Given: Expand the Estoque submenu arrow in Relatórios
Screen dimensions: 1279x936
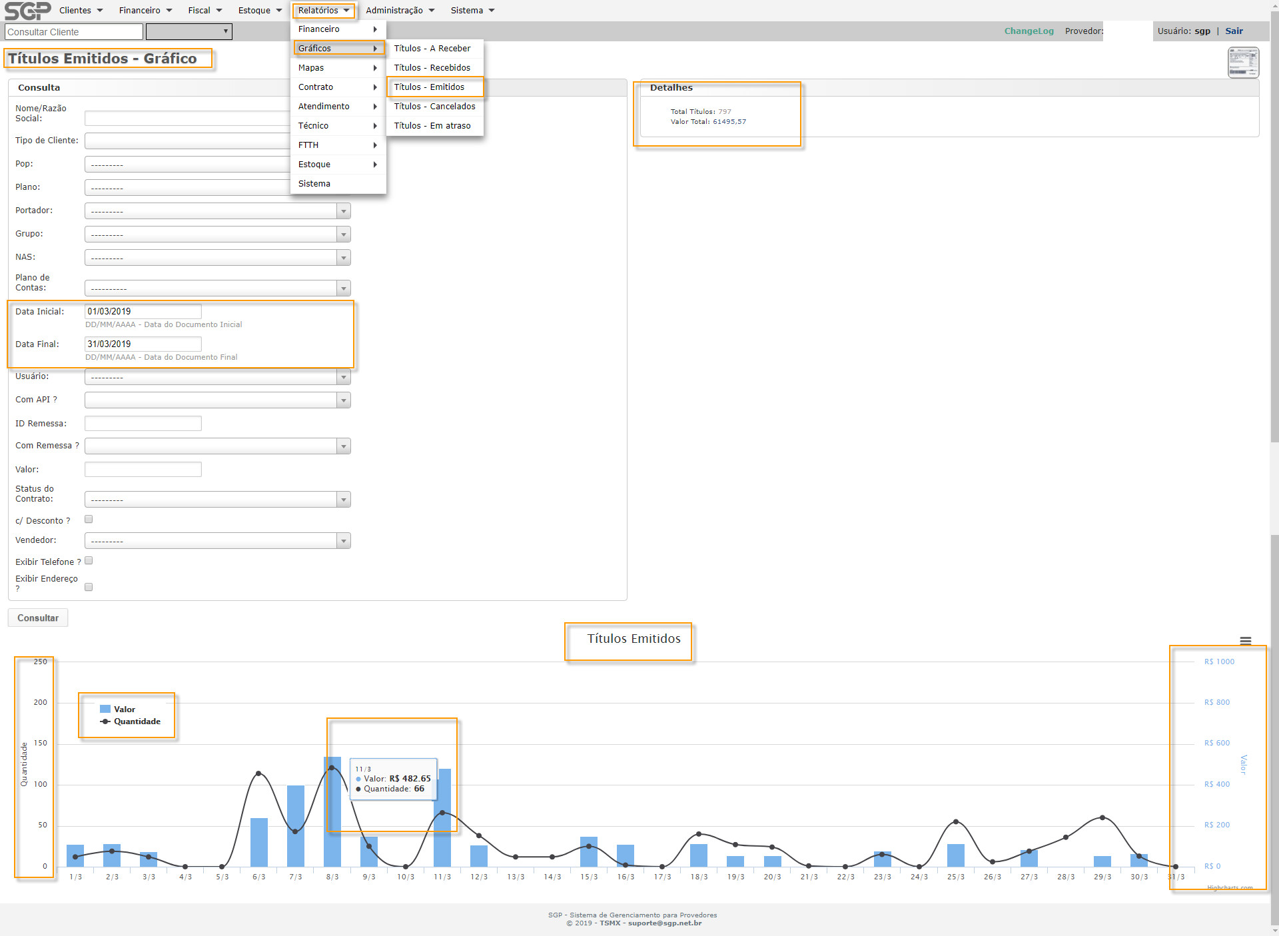Looking at the screenshot, I should [375, 165].
